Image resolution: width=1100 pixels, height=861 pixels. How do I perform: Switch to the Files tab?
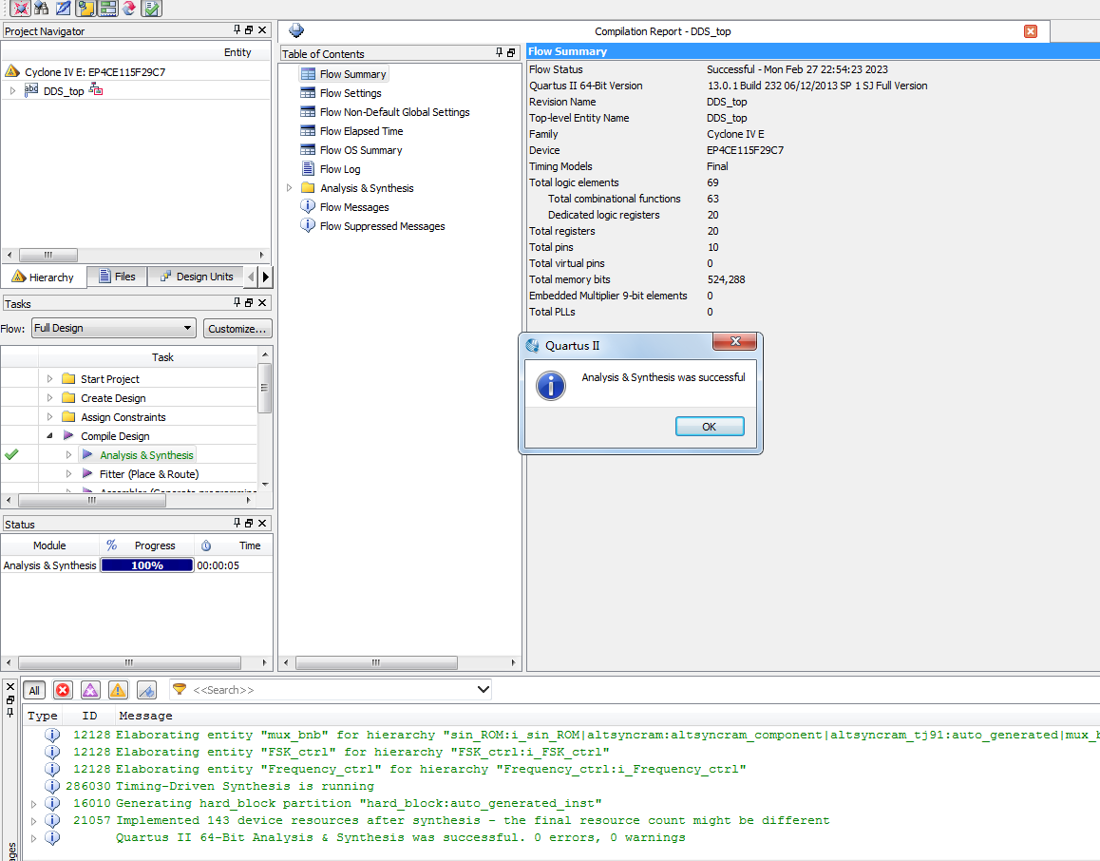117,277
